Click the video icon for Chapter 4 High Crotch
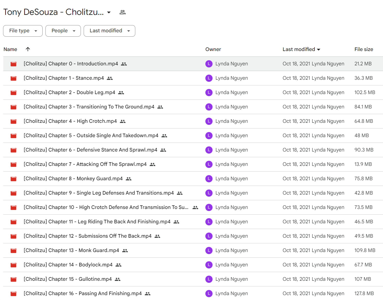Image resolution: width=383 pixels, height=300 pixels. click(14, 121)
